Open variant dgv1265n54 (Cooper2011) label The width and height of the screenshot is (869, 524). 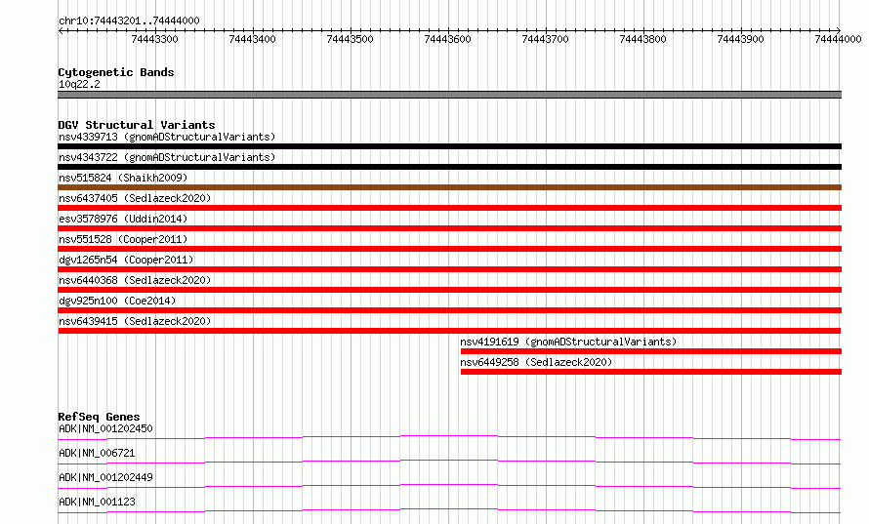point(126,260)
